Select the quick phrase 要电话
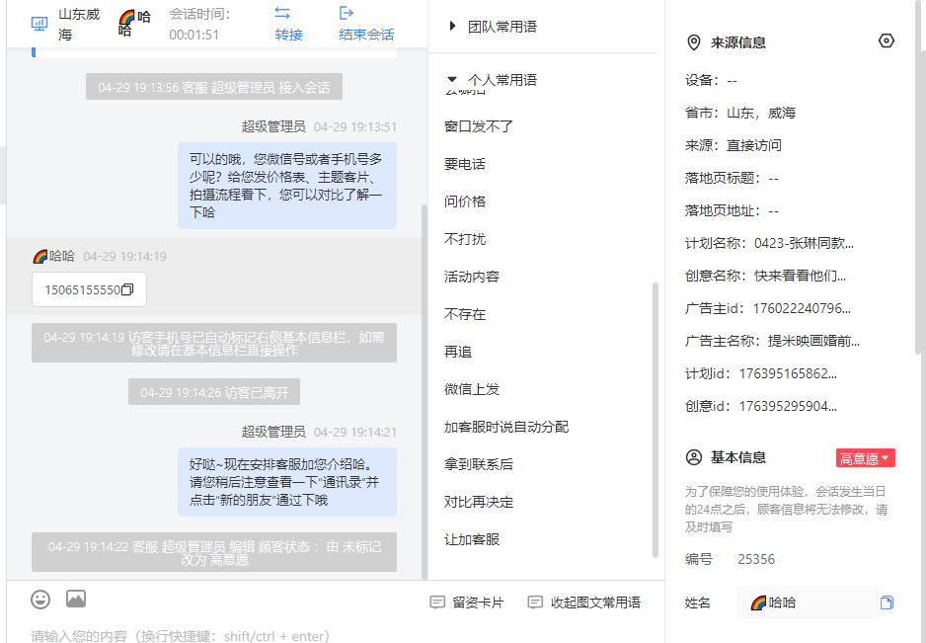This screenshot has width=926, height=643. pos(465,164)
